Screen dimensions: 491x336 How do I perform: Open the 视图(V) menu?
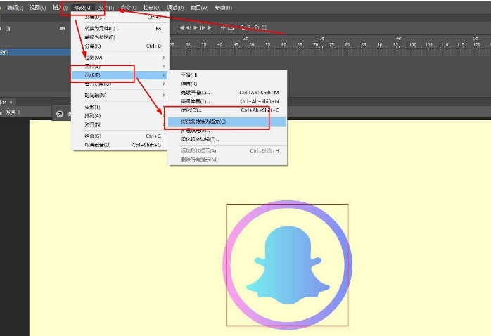coord(37,8)
